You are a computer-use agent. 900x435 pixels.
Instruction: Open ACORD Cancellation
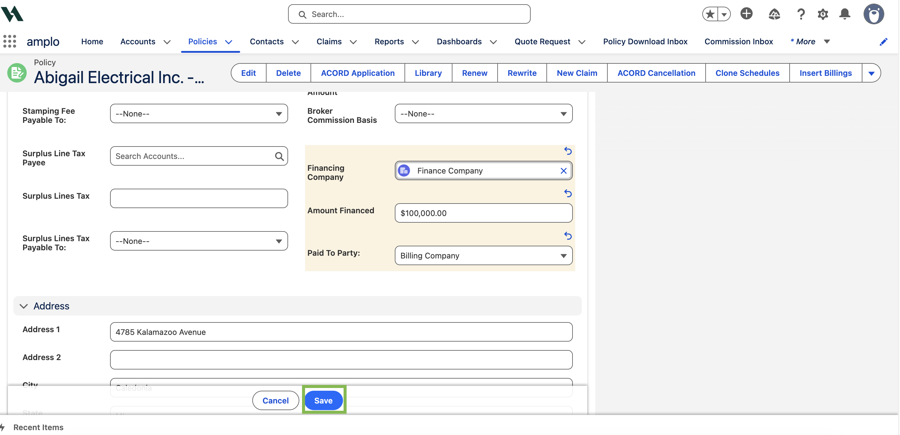656,73
